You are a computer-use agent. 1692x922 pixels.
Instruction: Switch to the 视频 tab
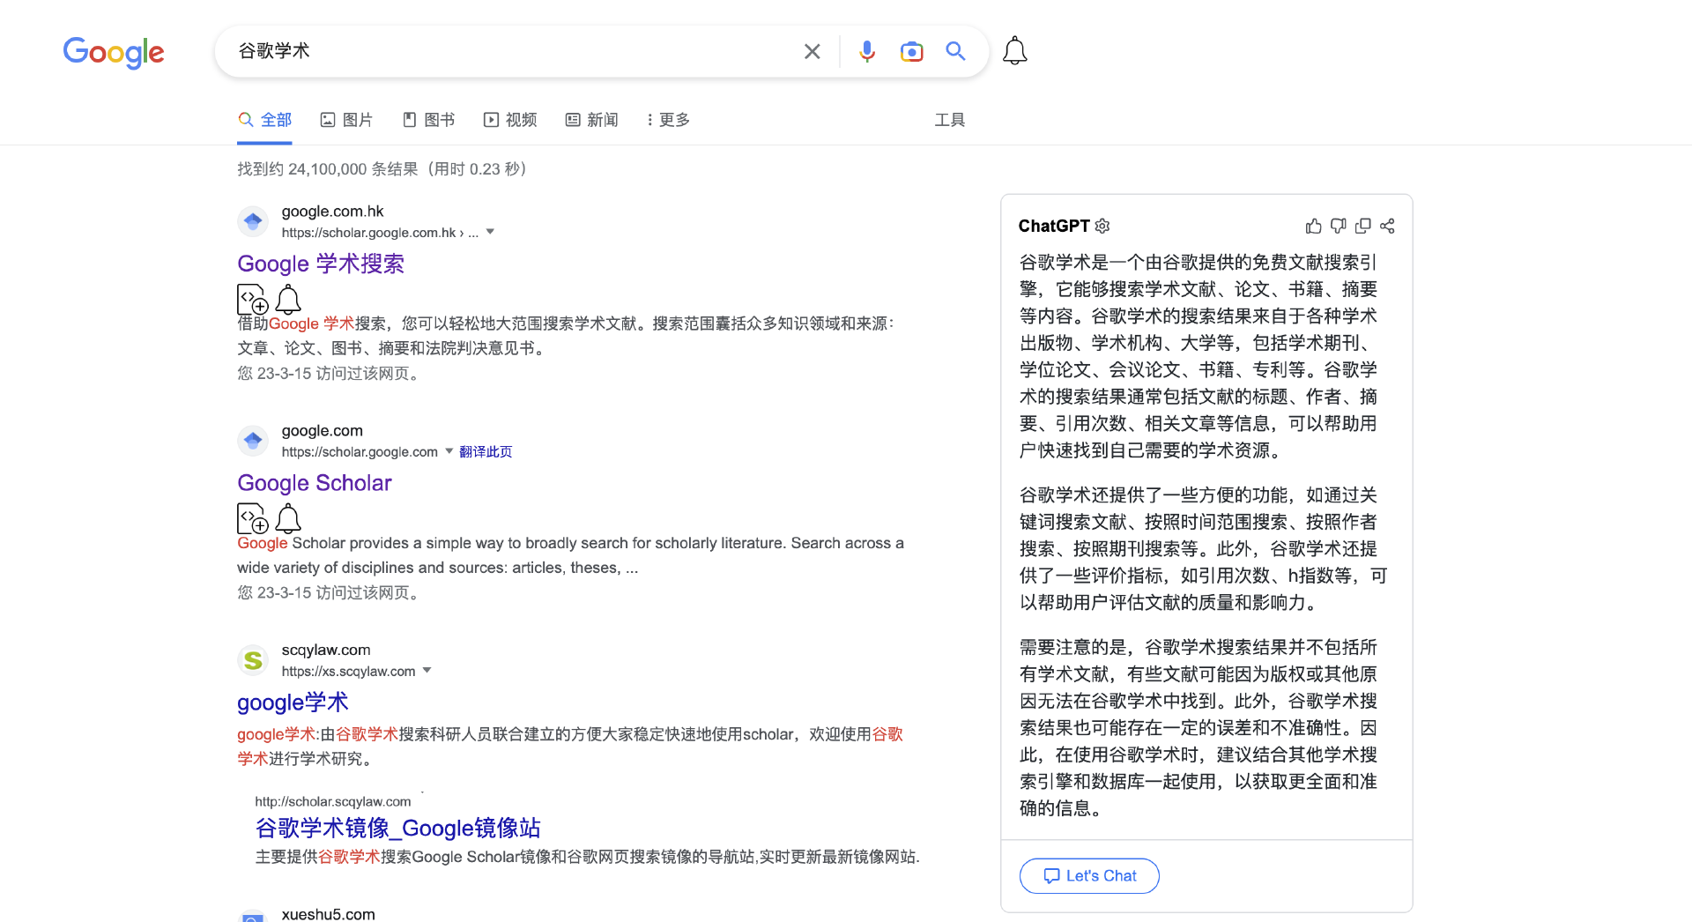click(x=509, y=119)
